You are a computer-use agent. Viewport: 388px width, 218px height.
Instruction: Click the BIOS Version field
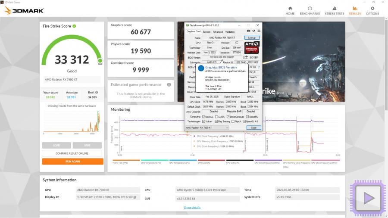pos(222,57)
